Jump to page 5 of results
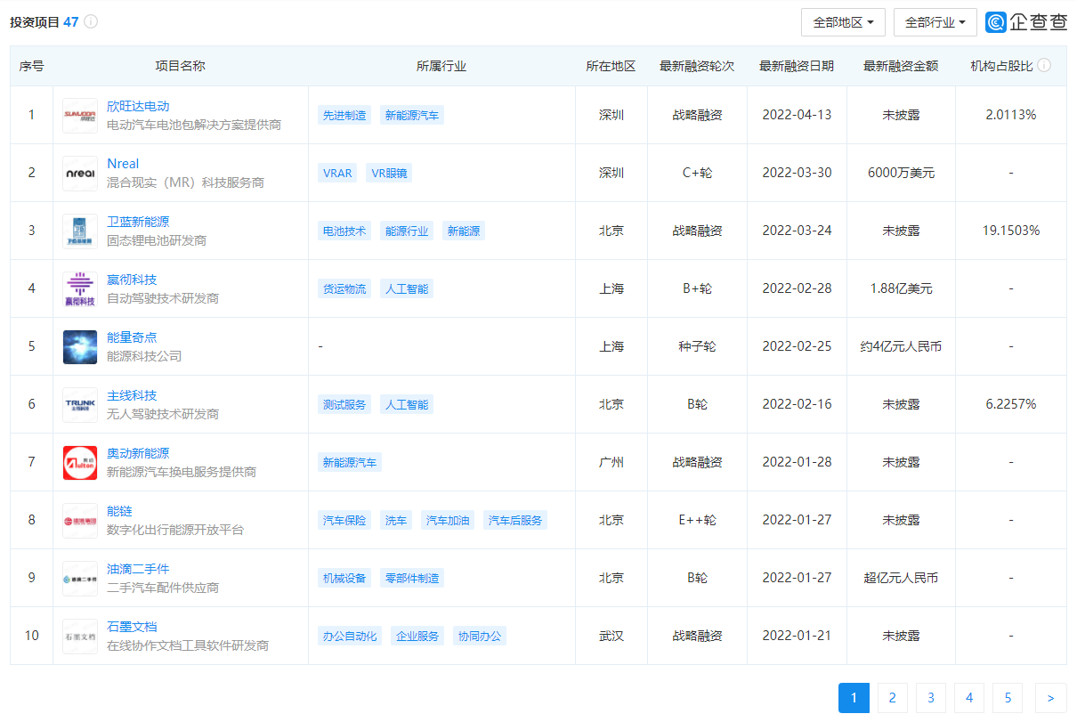Image resolution: width=1077 pixels, height=722 pixels. click(1008, 698)
